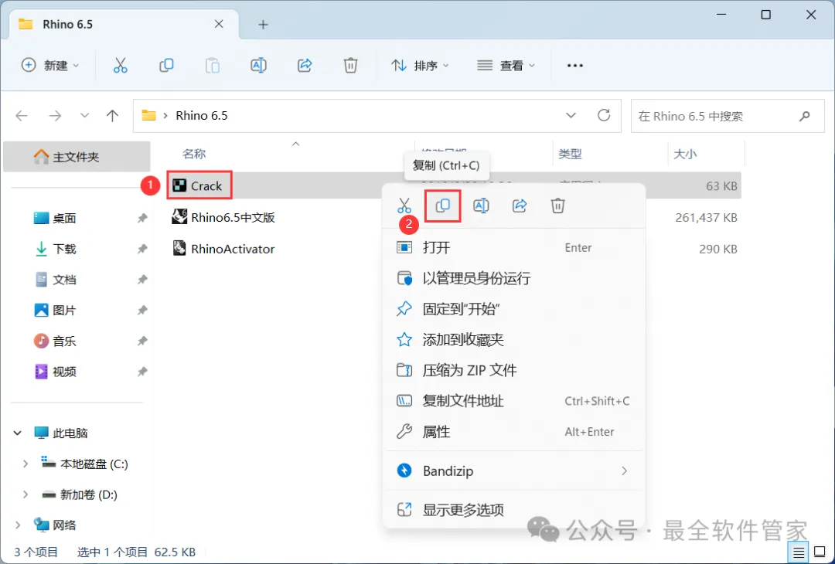Screen dimensions: 835x564
Task: Choose 打开 from context menu
Action: (x=514, y=247)
